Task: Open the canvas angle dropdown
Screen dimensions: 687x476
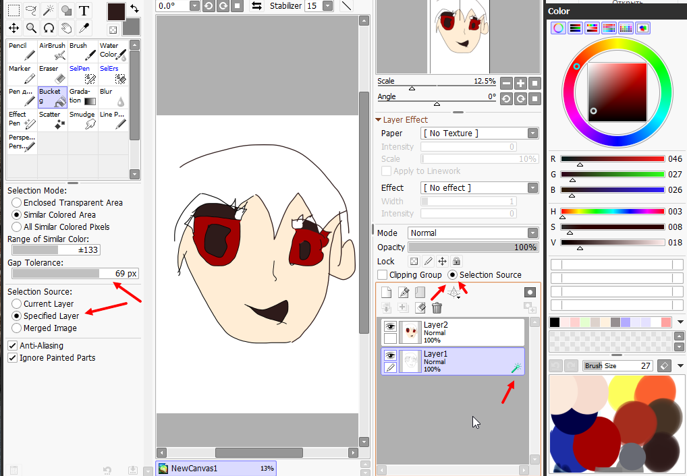Action: click(x=194, y=5)
